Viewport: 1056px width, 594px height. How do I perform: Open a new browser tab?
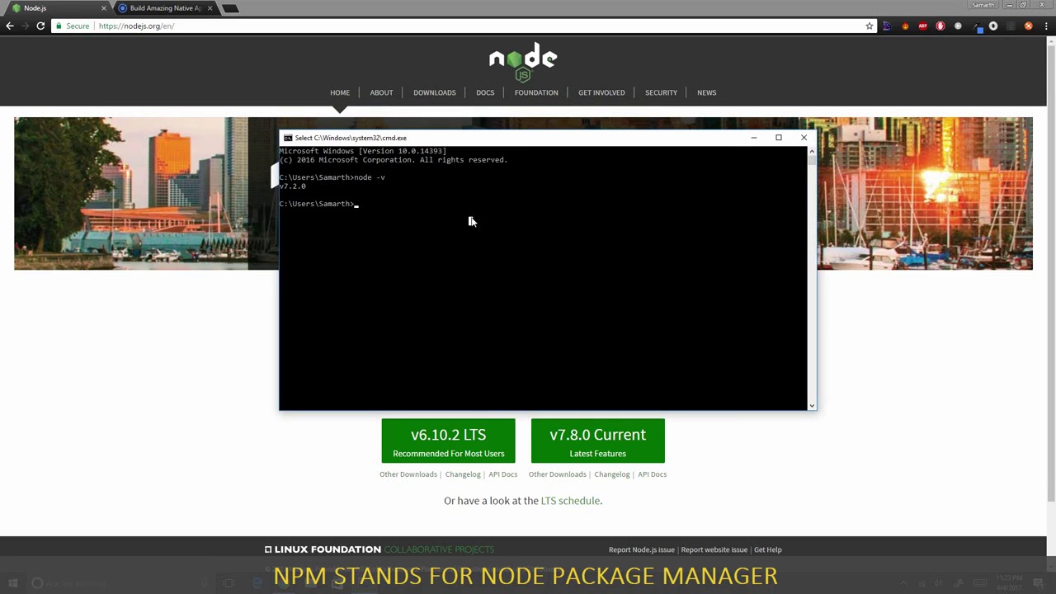(x=230, y=8)
